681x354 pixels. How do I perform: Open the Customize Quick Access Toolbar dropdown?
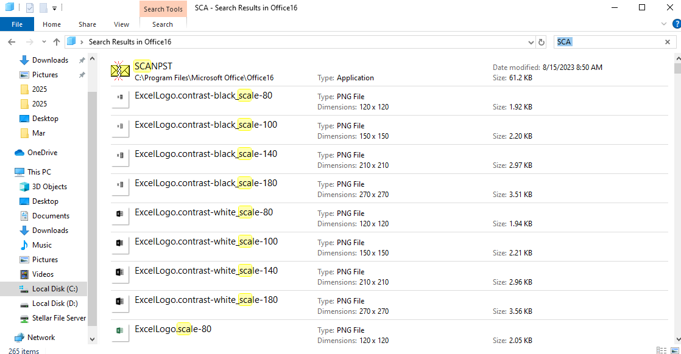pos(53,7)
